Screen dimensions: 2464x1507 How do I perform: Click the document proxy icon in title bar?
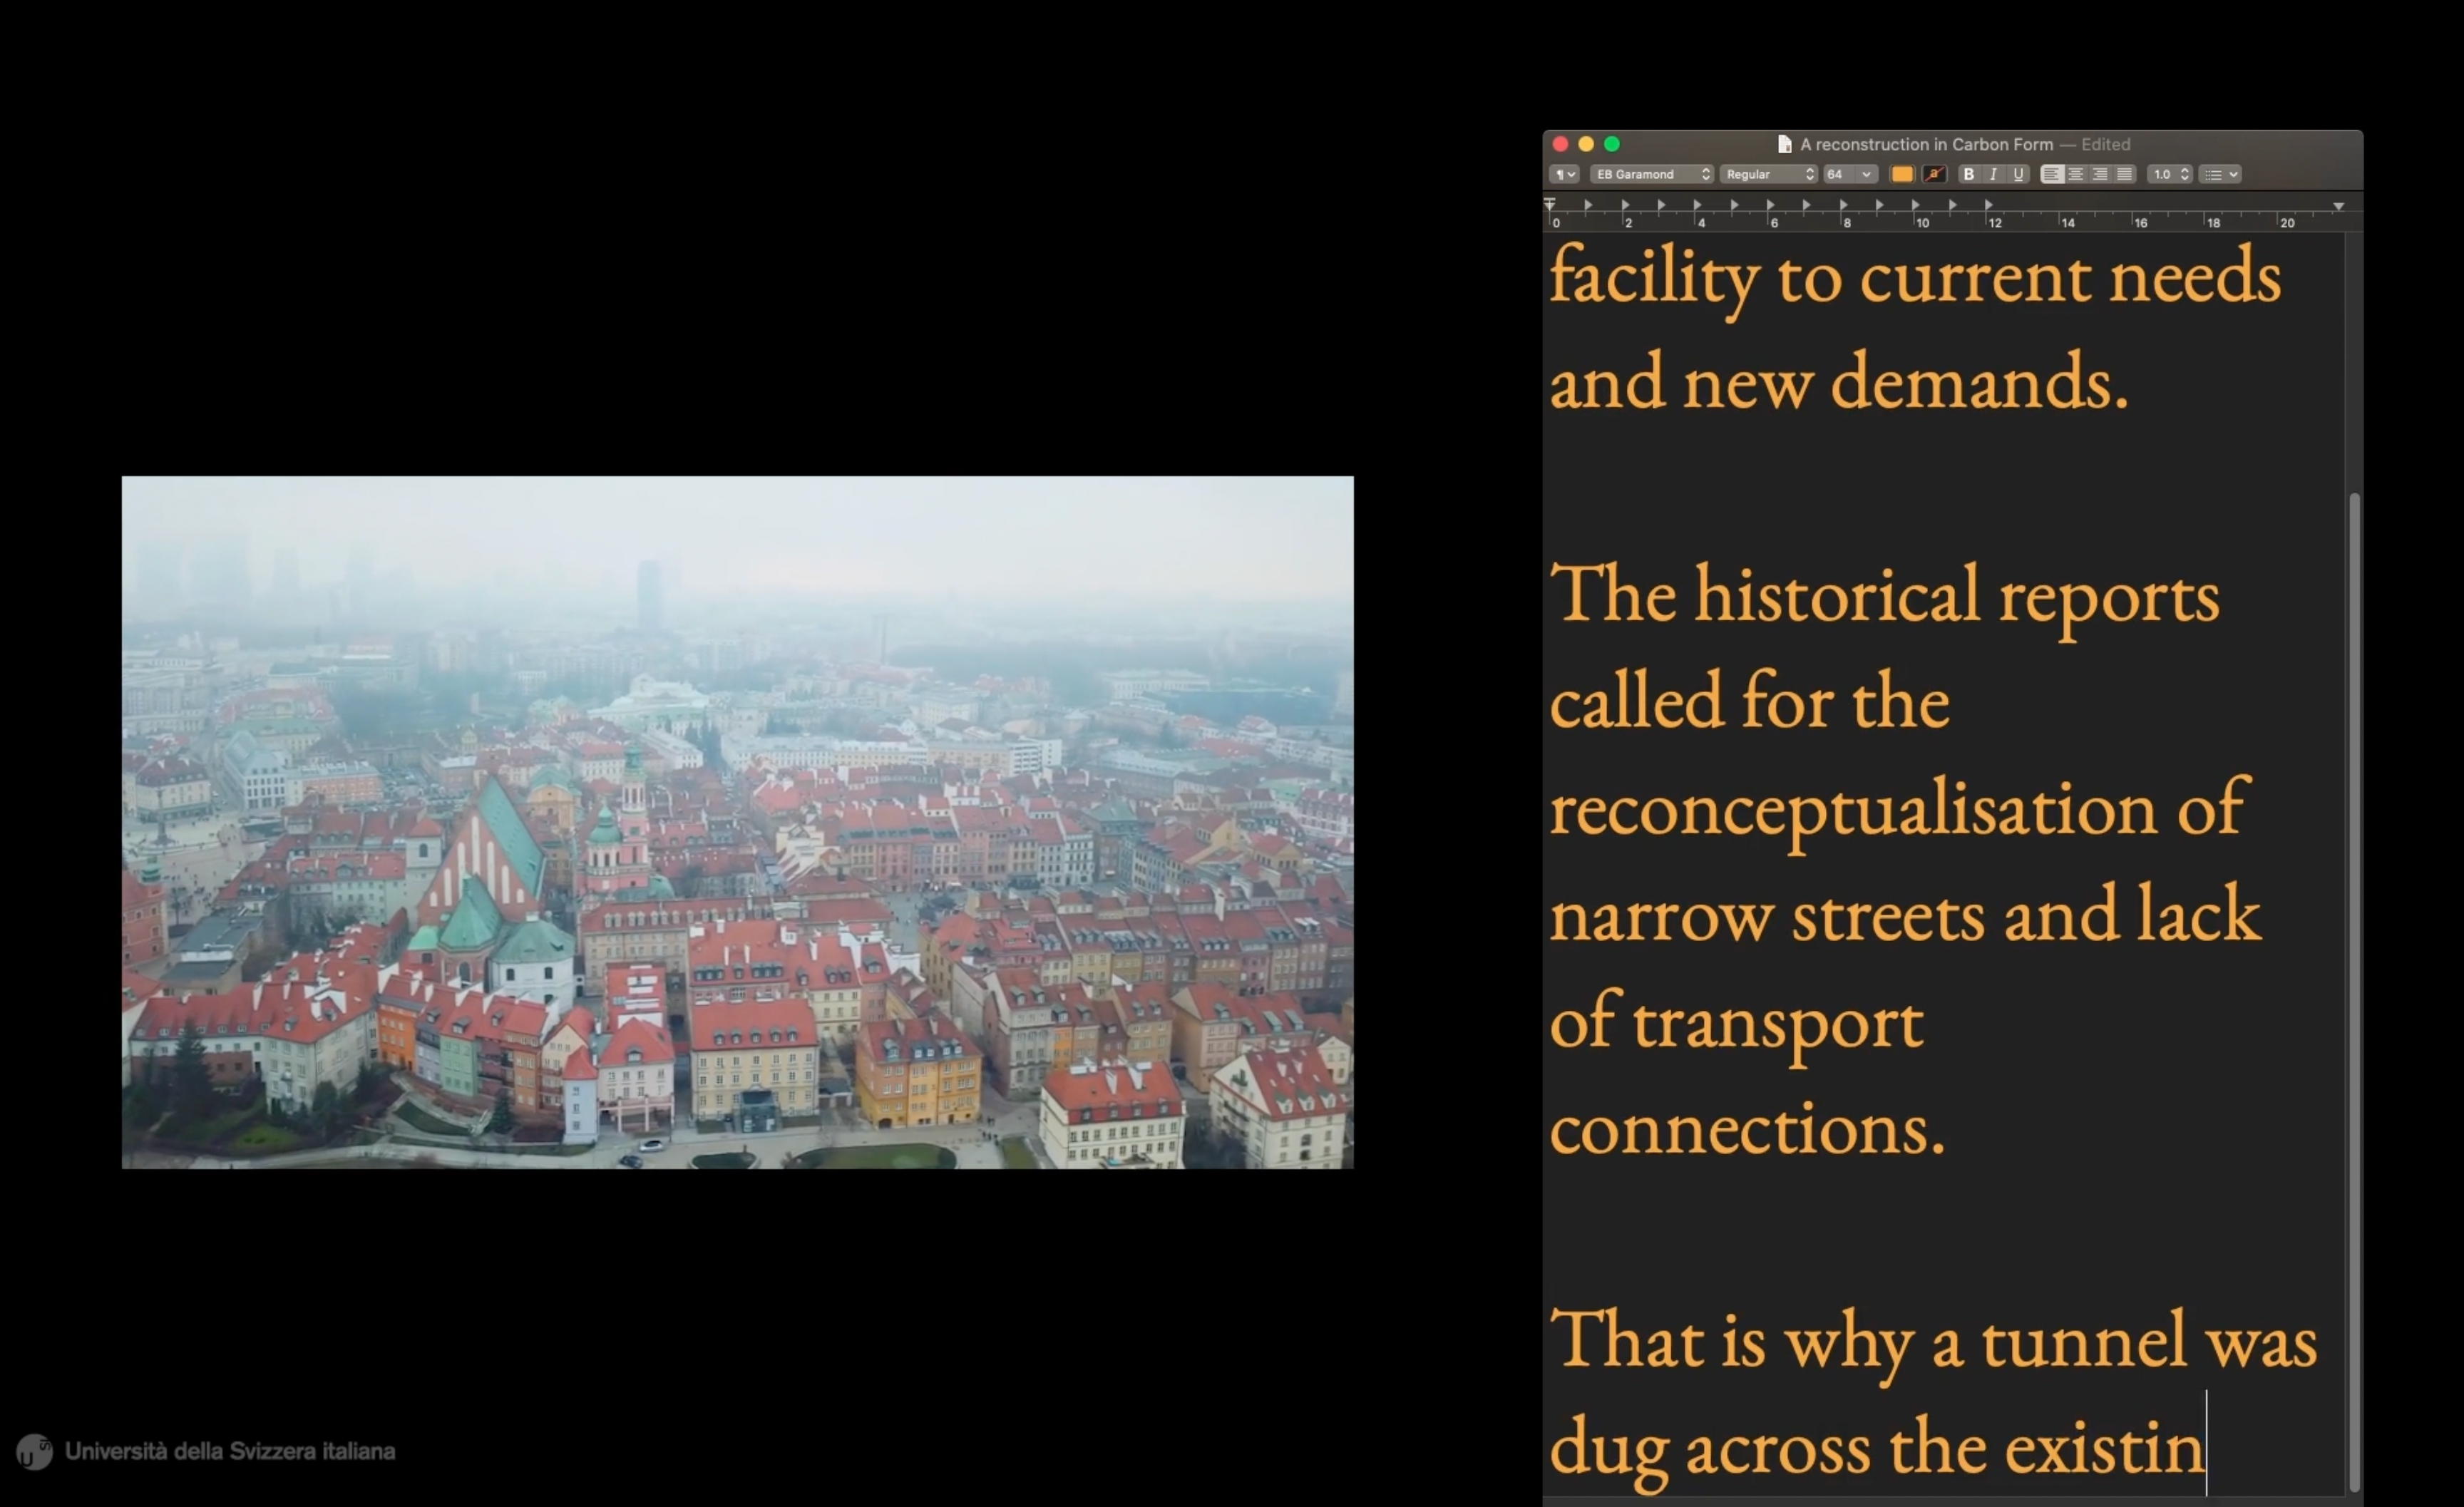pyautogui.click(x=1784, y=144)
